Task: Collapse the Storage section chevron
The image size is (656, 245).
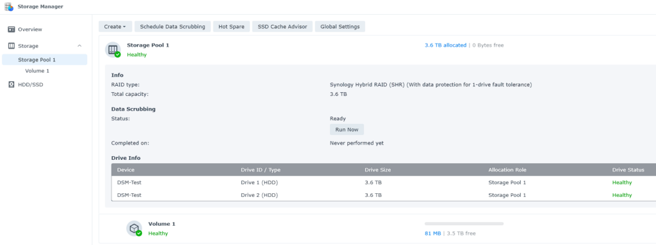Action: pyautogui.click(x=79, y=46)
